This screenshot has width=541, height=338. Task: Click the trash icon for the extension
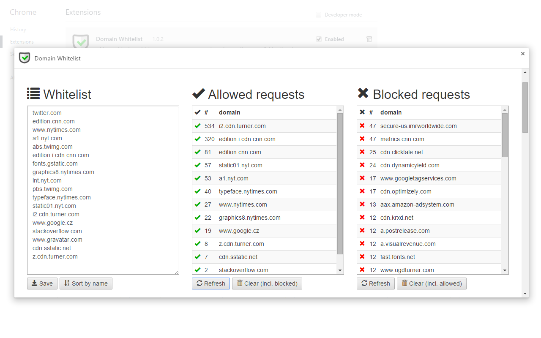coord(369,39)
